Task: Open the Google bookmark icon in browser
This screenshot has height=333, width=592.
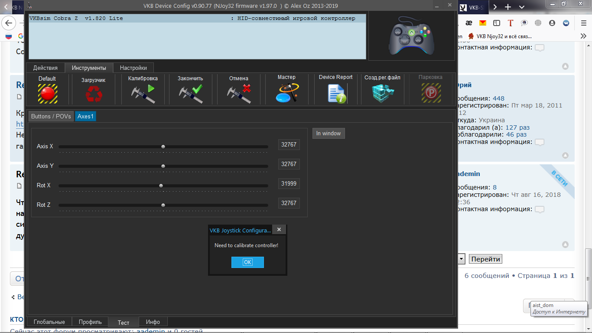Action: coord(21,36)
